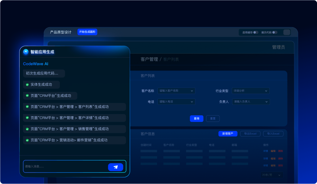Click the 邮箱 column header
317x184 pixels.
234,145
